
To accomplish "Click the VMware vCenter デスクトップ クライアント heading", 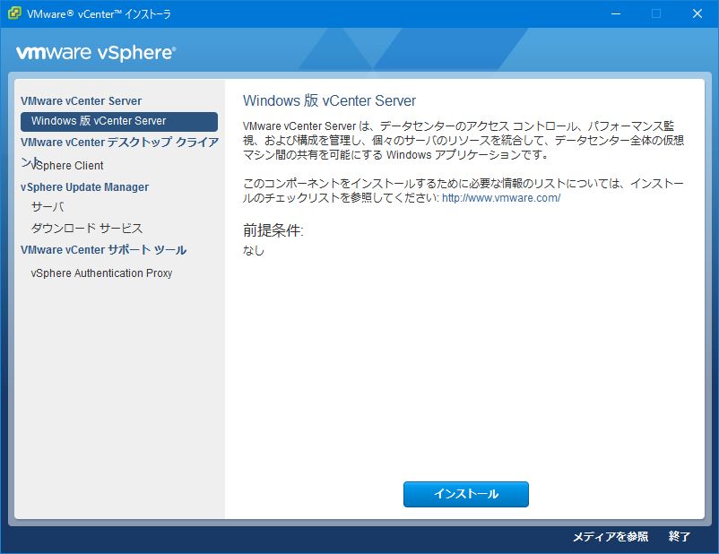I will (x=119, y=143).
